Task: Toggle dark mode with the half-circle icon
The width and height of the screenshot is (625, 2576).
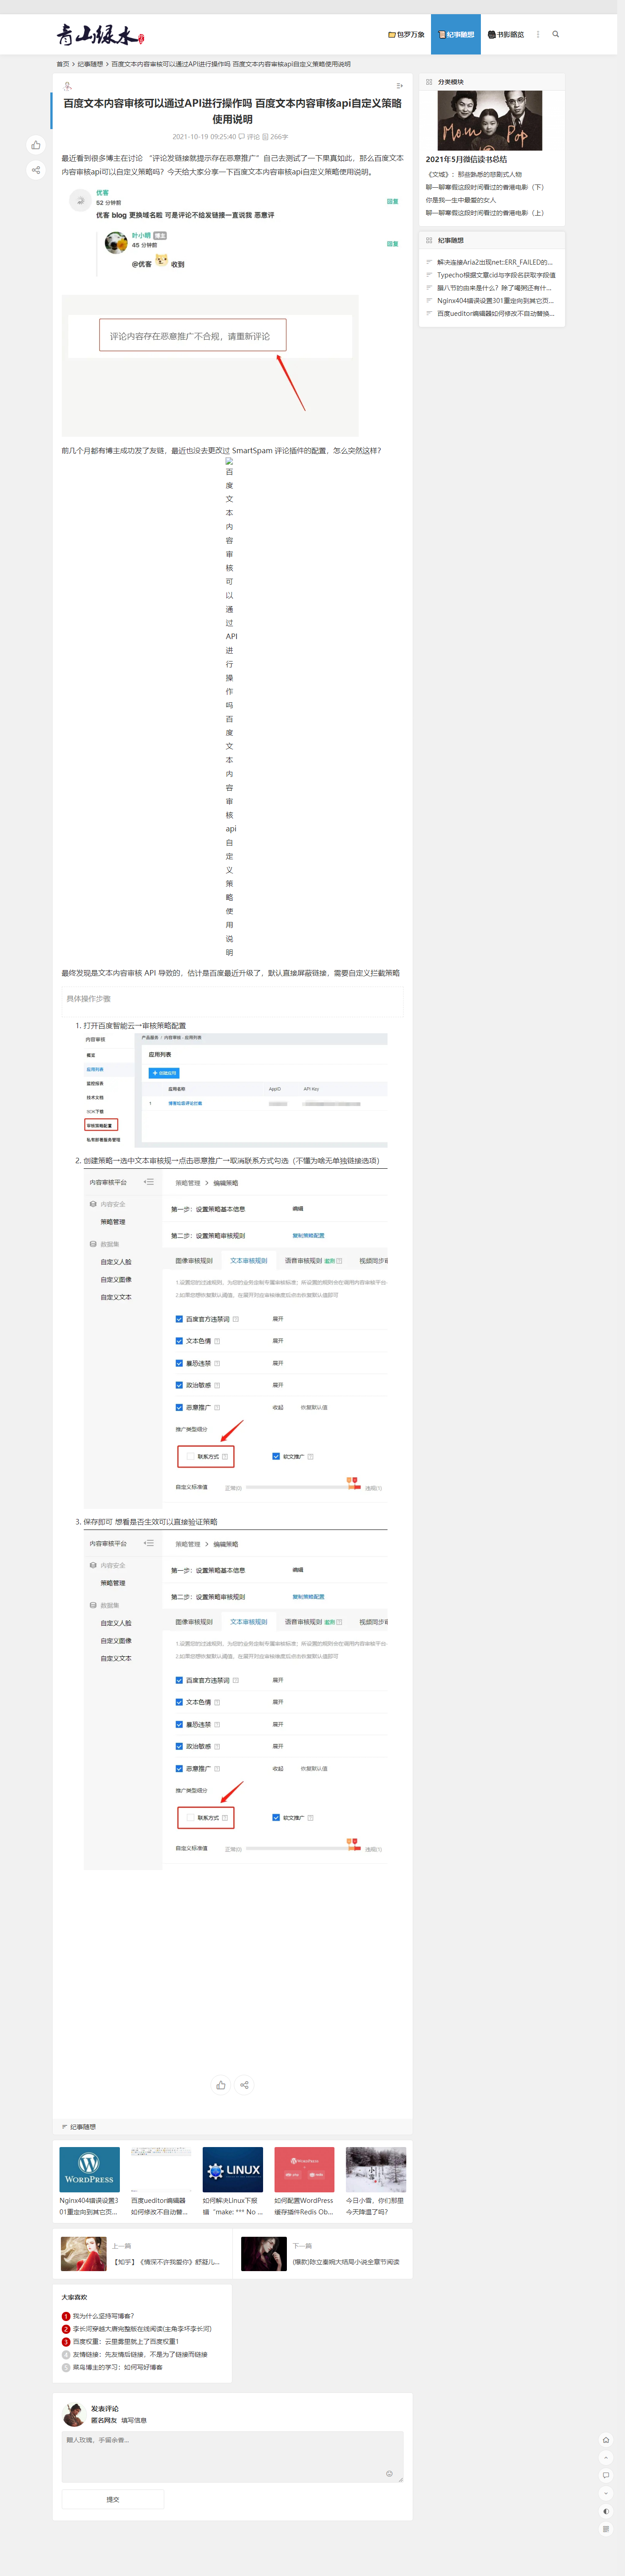Action: pyautogui.click(x=606, y=2511)
